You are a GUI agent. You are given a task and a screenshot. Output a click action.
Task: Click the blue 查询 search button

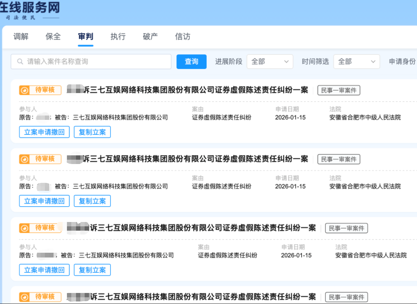(x=191, y=62)
